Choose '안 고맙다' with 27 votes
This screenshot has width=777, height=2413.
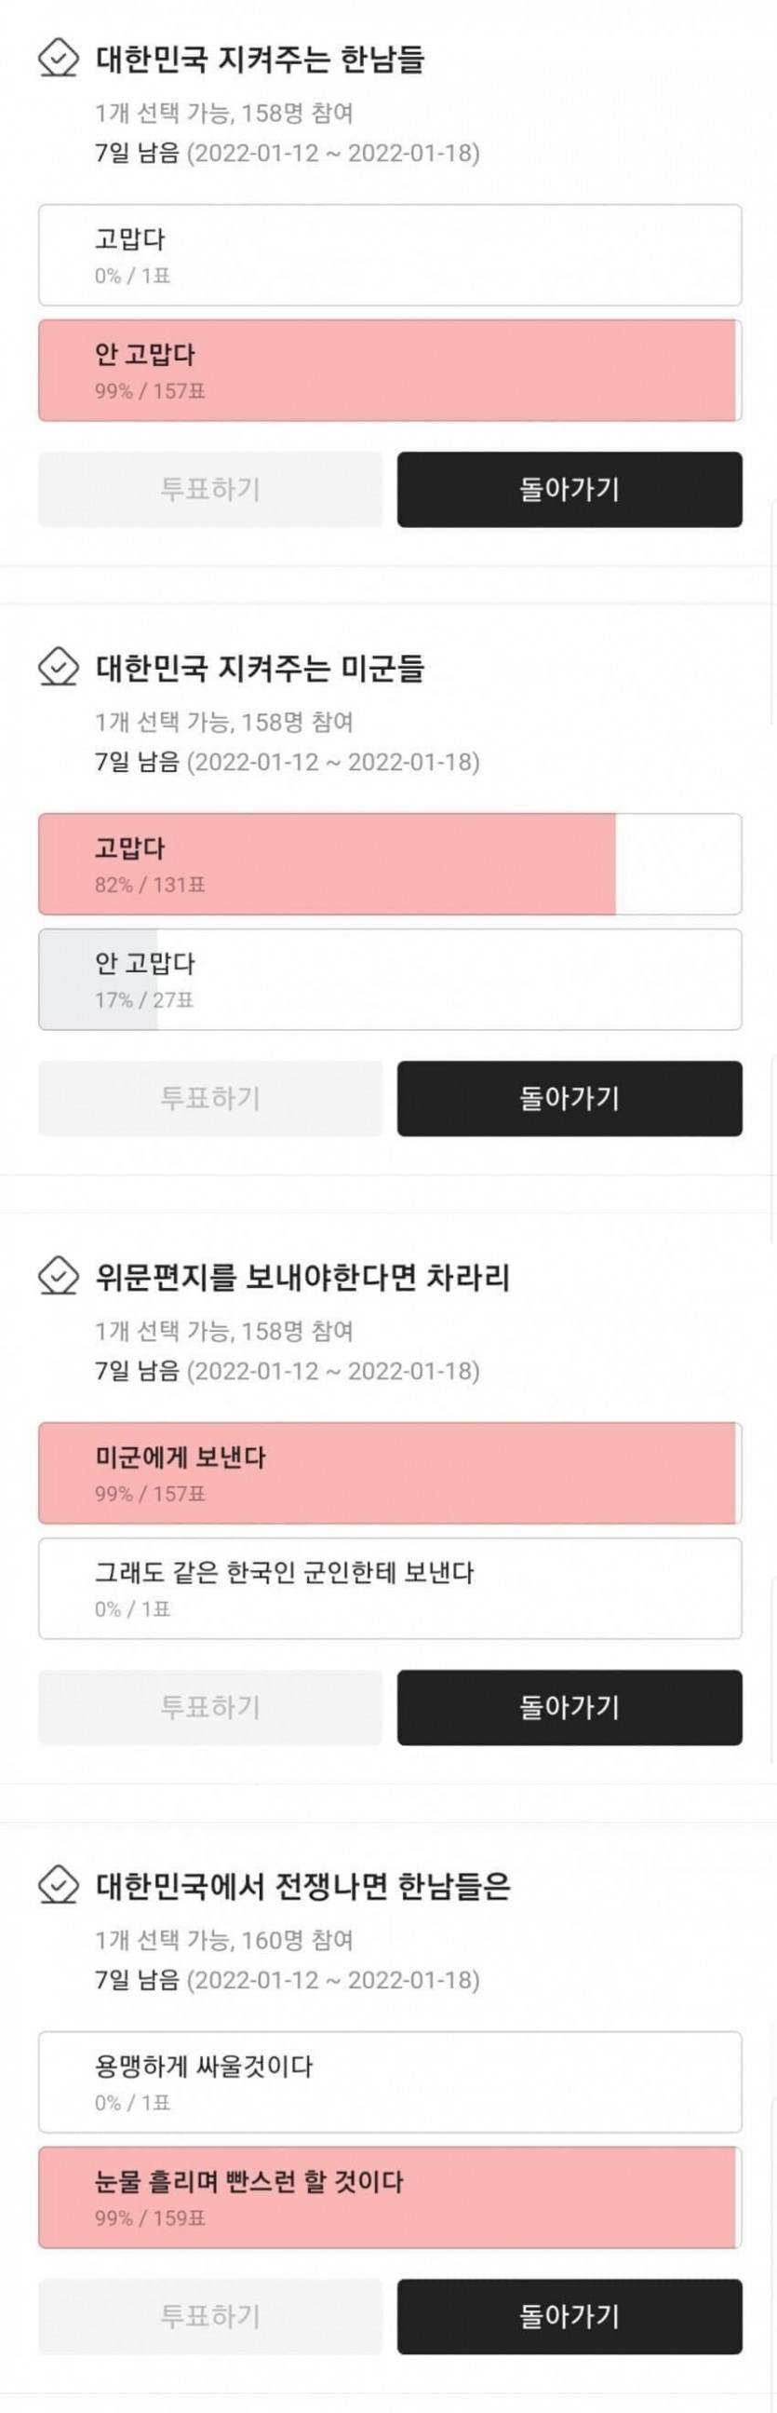pyautogui.click(x=390, y=979)
